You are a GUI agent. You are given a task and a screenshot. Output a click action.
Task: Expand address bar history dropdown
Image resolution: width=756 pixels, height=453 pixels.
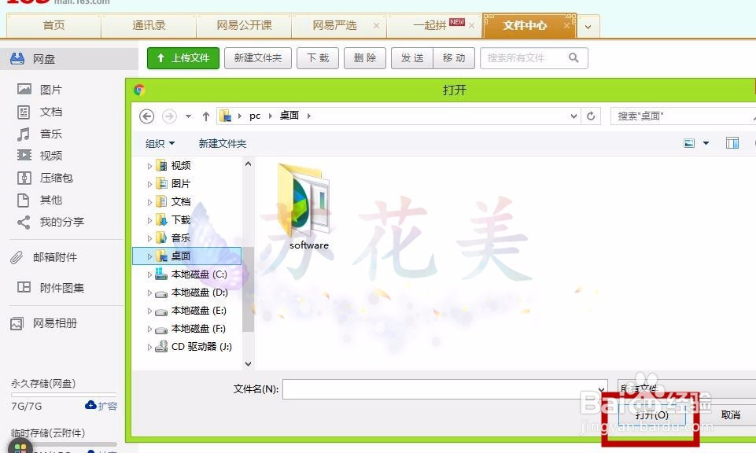pyautogui.click(x=573, y=116)
